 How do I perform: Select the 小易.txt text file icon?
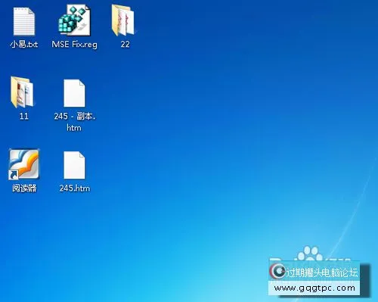click(24, 21)
